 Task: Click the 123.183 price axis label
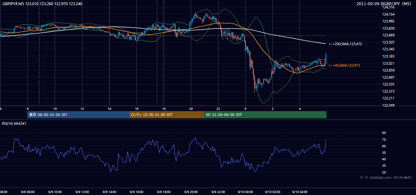[x=388, y=56]
